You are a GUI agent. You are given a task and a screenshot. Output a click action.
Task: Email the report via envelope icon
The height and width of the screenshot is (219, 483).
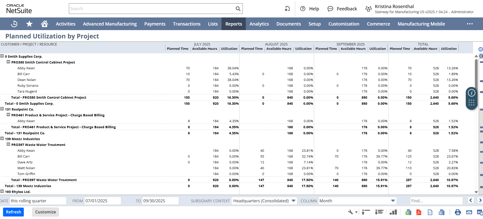[469, 212]
